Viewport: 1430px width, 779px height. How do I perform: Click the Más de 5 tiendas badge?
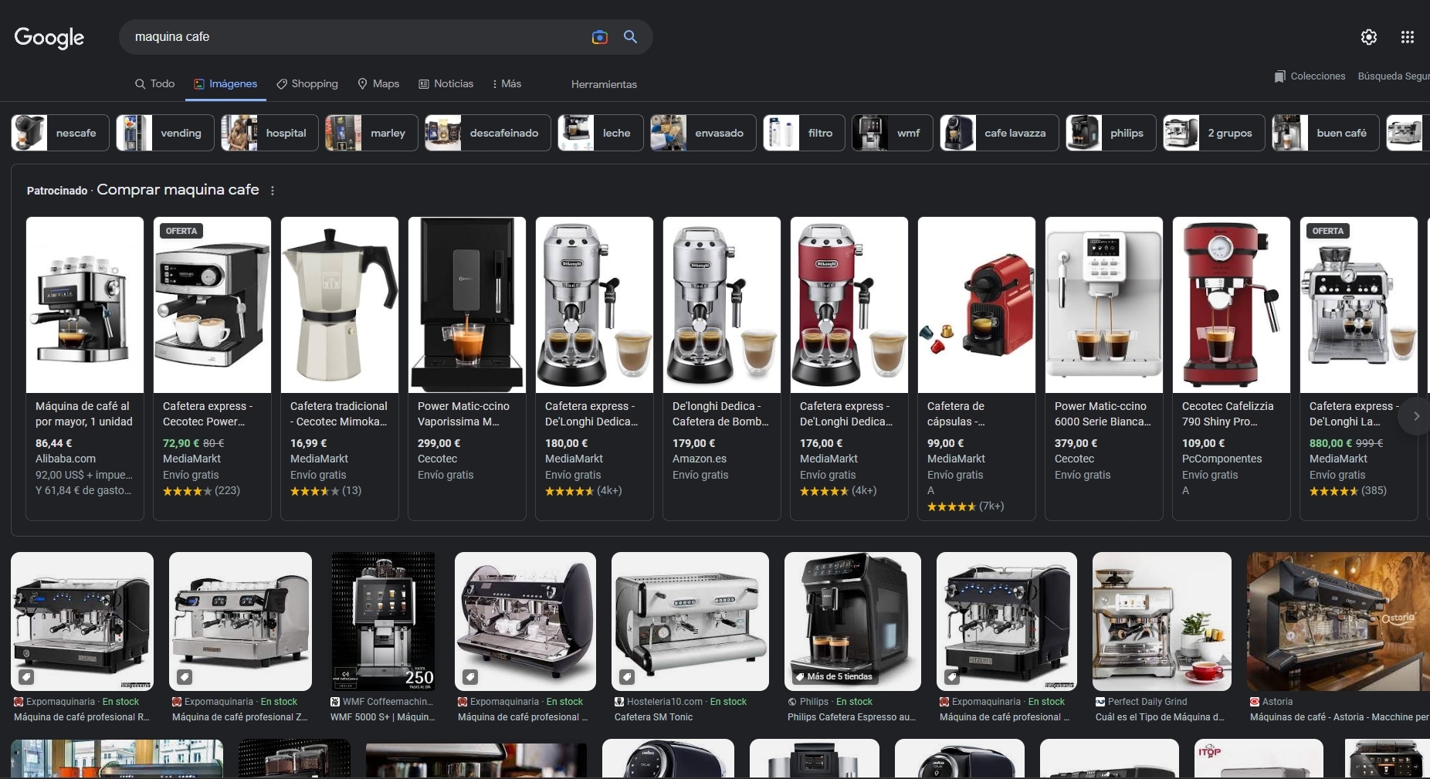(x=834, y=677)
